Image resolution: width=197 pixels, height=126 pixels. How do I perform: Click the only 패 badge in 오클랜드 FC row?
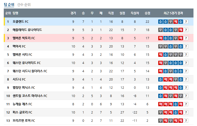tap(176, 22)
